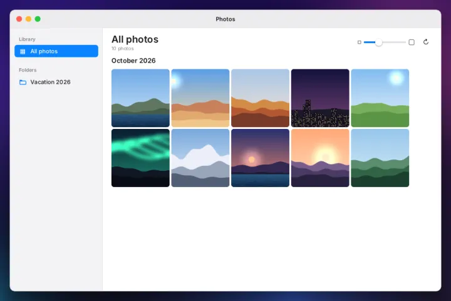Click the Library sidebar heading
451x301 pixels.
click(27, 39)
